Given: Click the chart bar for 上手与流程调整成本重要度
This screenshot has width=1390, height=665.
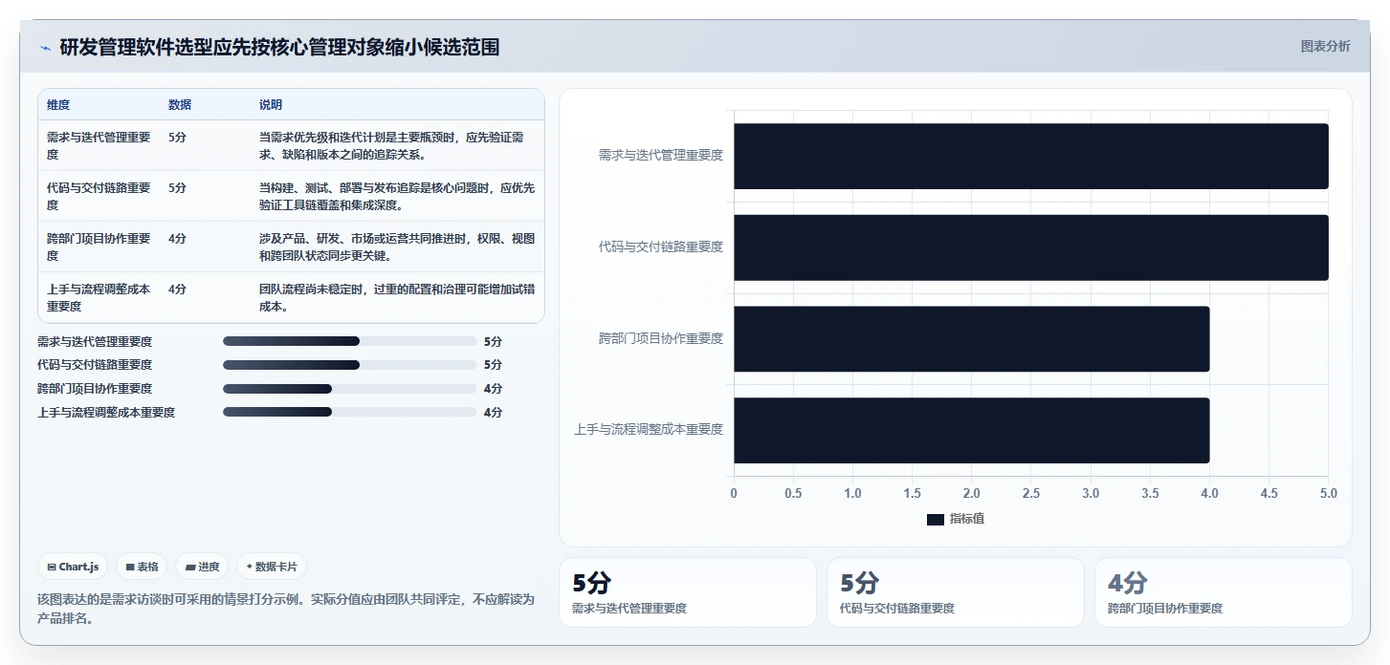Looking at the screenshot, I should point(972,431).
